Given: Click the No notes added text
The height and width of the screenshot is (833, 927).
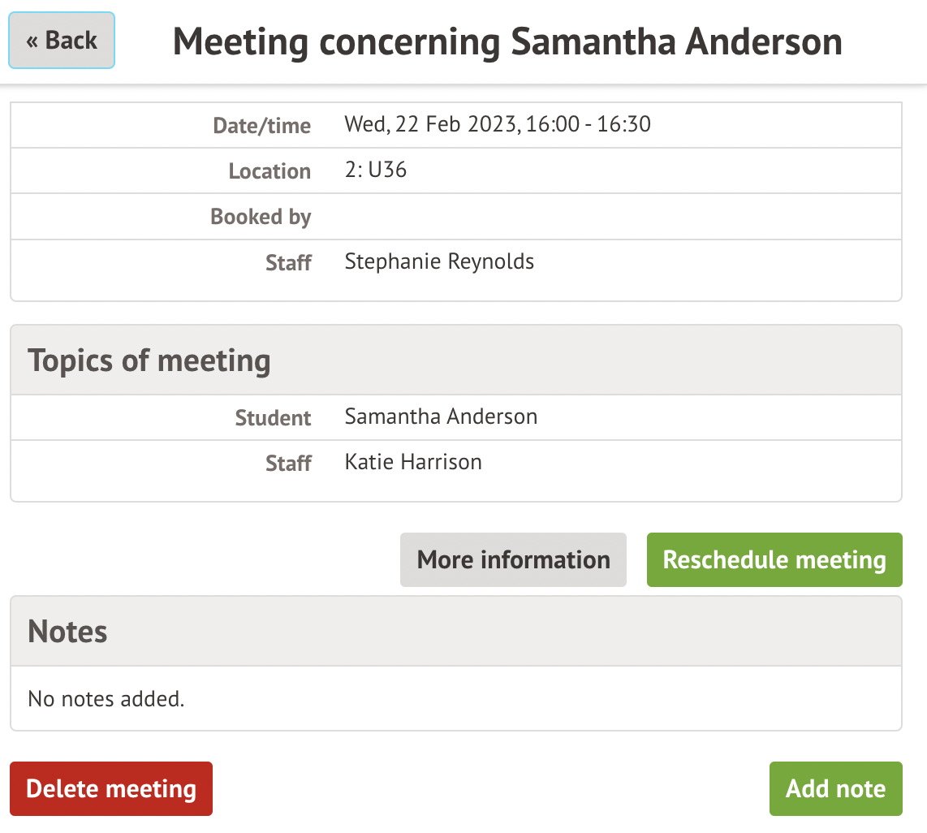Looking at the screenshot, I should (x=106, y=698).
